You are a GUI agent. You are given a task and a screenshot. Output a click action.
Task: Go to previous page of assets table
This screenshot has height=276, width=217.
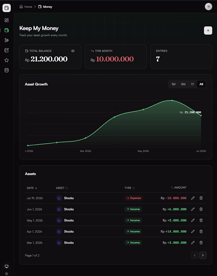(x=195, y=255)
